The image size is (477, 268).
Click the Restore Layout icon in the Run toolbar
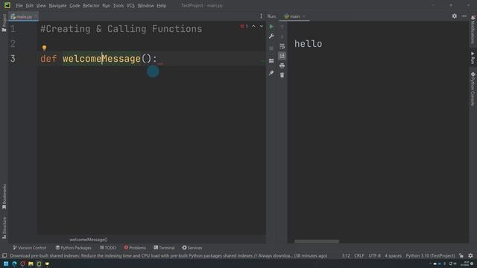coord(271,61)
